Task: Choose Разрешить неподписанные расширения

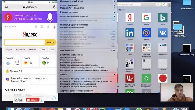Action: (x=87, y=87)
